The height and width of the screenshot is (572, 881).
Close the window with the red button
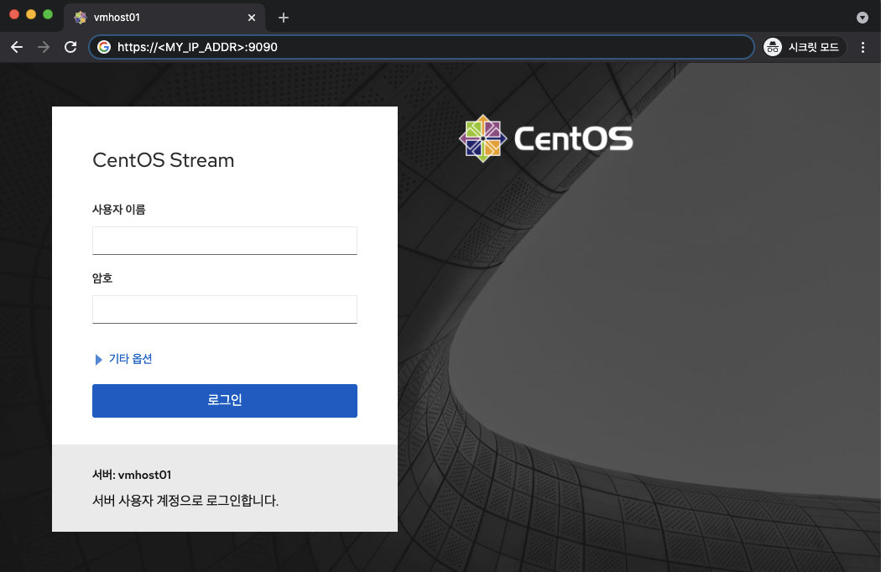pyautogui.click(x=14, y=15)
